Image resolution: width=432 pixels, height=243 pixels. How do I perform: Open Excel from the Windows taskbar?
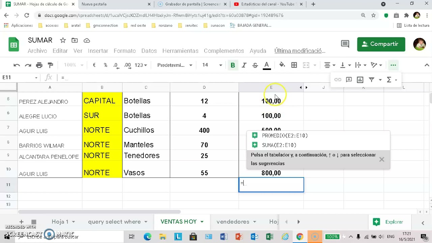[x=269, y=237]
